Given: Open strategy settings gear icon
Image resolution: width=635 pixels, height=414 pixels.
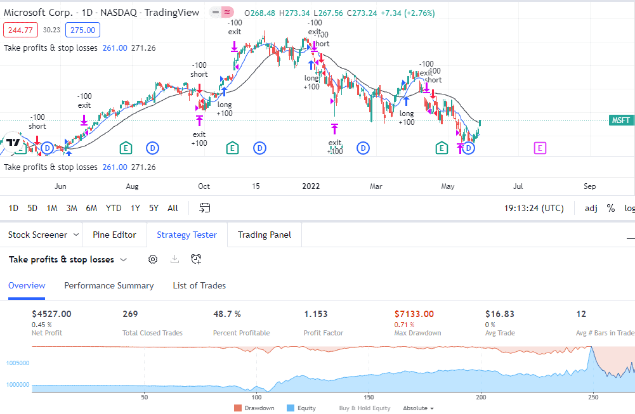Looking at the screenshot, I should [x=153, y=259].
